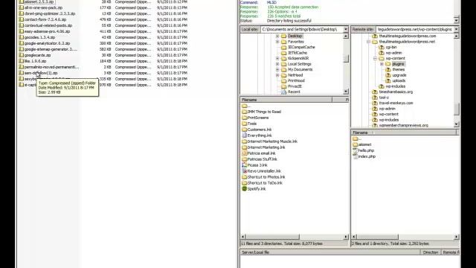Open the Remote site path dropdown
The width and height of the screenshot is (476, 268).
pyautogui.click(x=456, y=29)
